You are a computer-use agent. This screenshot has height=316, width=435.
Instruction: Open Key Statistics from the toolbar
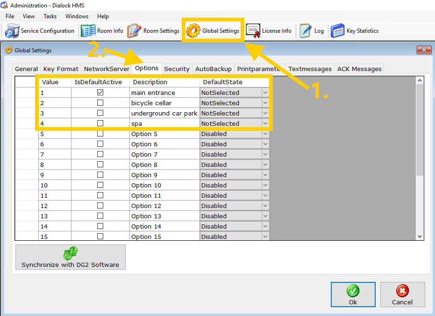[338, 31]
